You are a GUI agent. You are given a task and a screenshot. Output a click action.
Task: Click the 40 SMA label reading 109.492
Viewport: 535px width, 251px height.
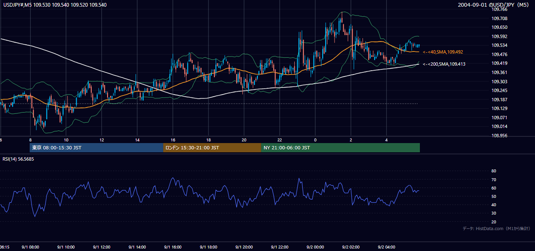tap(443, 52)
